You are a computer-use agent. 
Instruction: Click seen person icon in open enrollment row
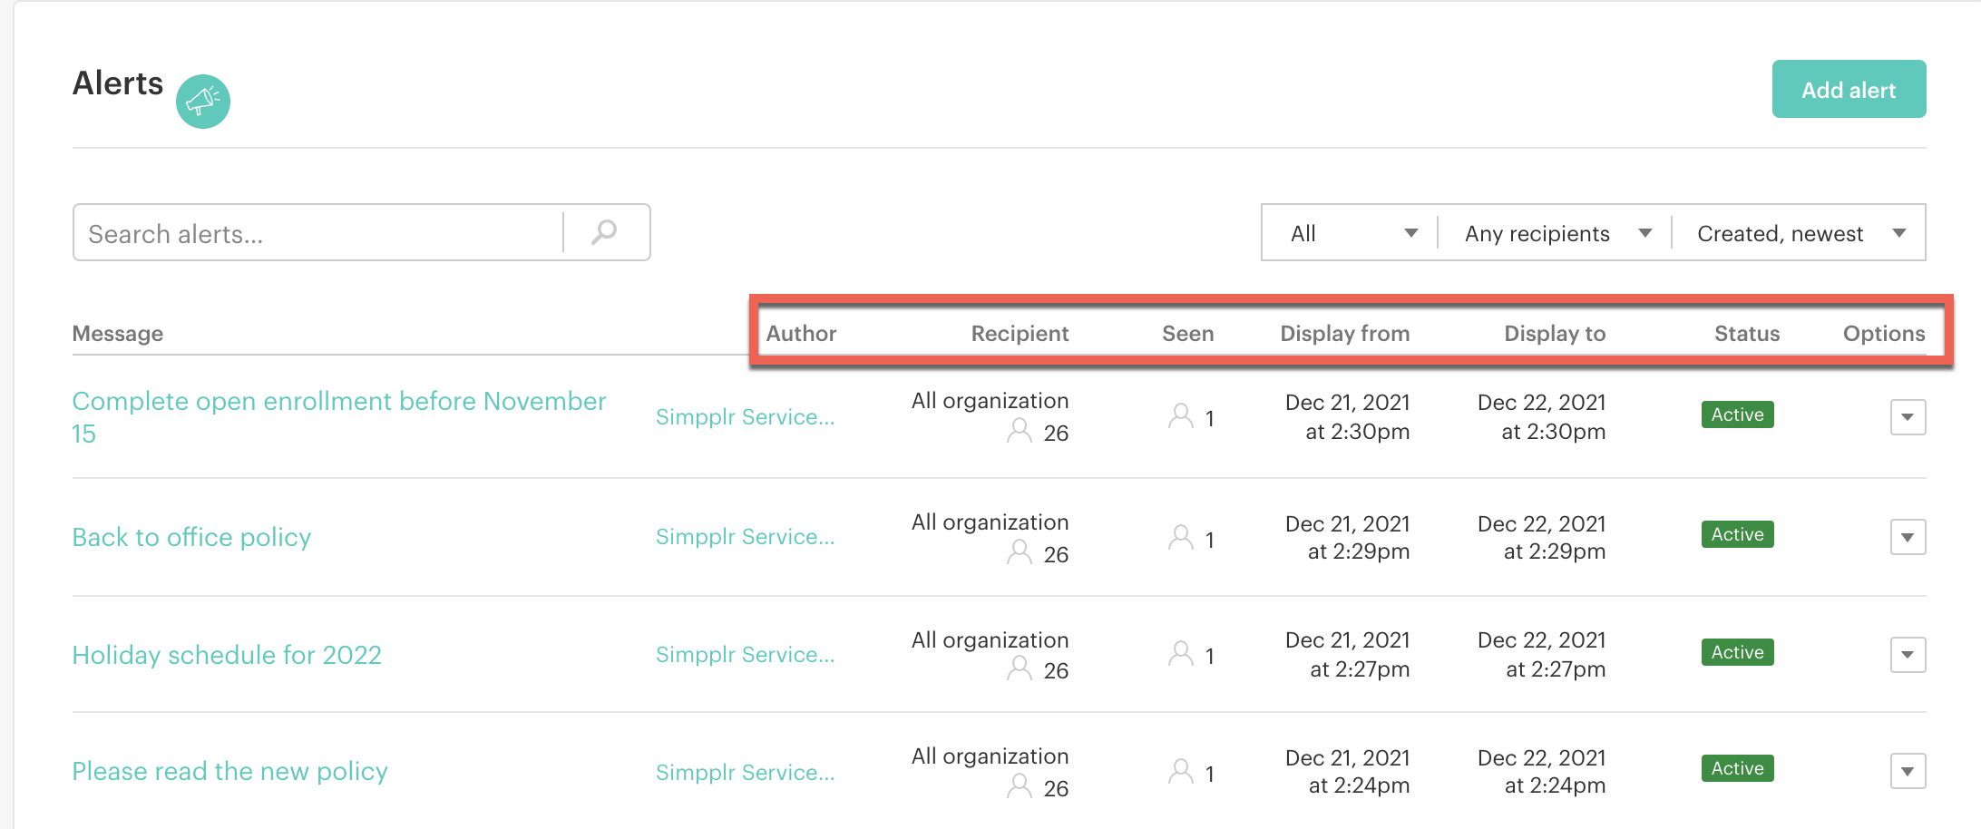coord(1181,416)
